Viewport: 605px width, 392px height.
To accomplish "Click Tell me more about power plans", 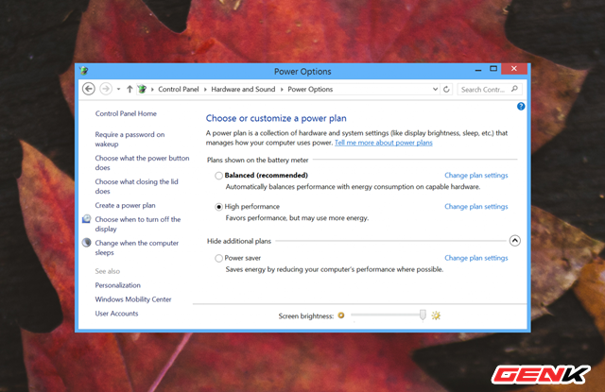I will coord(384,143).
